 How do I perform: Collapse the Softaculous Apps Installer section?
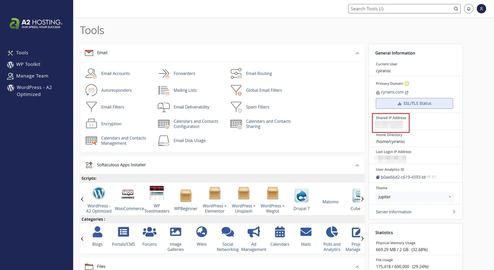[357, 165]
